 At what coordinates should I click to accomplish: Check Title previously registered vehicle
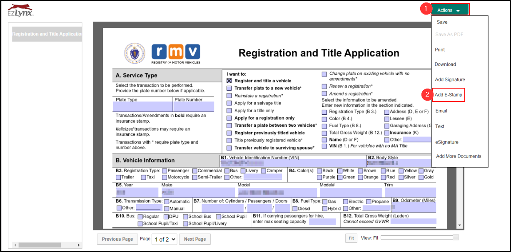pyautogui.click(x=229, y=140)
